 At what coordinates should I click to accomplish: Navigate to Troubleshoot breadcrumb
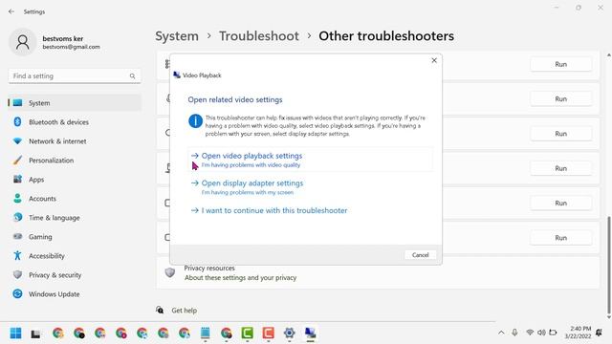pyautogui.click(x=259, y=36)
